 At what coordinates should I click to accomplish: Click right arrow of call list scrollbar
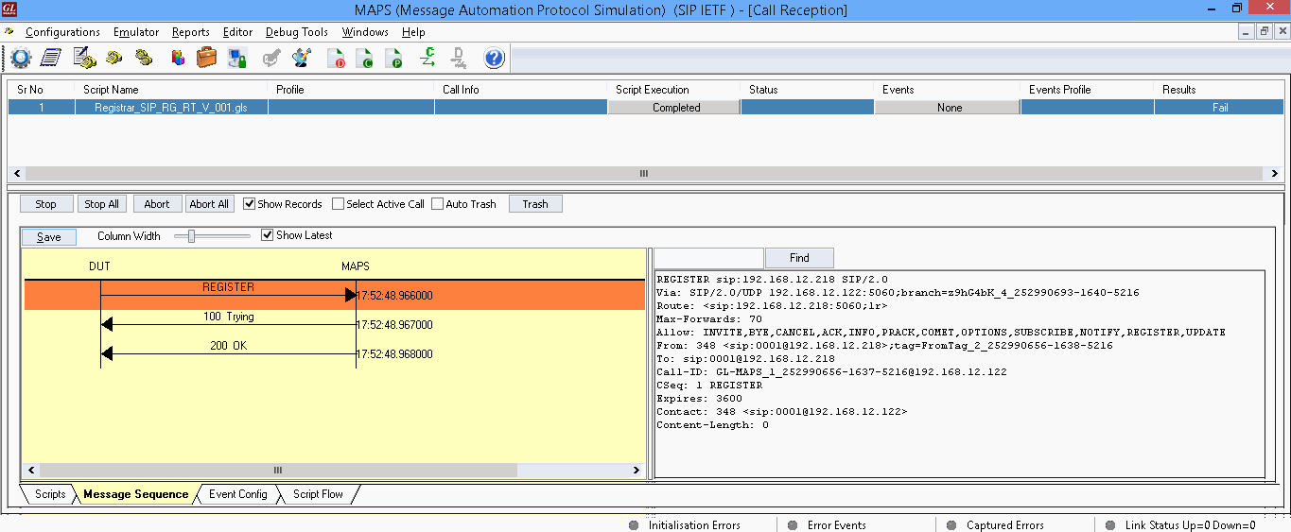click(x=1275, y=174)
